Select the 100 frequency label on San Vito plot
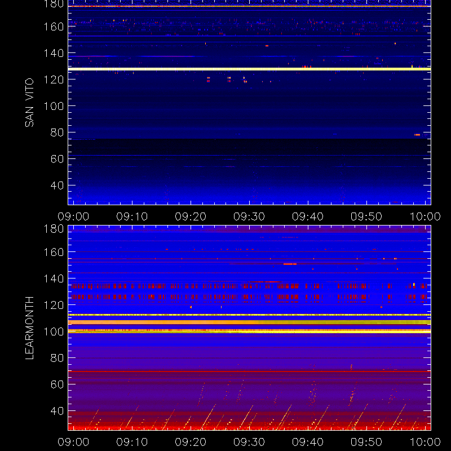The image size is (451, 451). coord(54,106)
